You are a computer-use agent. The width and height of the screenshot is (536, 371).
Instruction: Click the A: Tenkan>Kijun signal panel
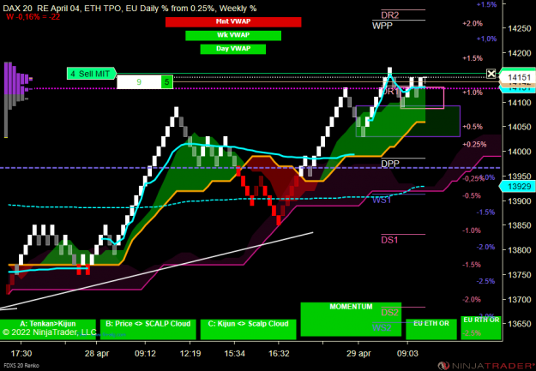[48, 329]
